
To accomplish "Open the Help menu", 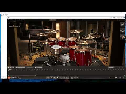I will tap(23, 20).
